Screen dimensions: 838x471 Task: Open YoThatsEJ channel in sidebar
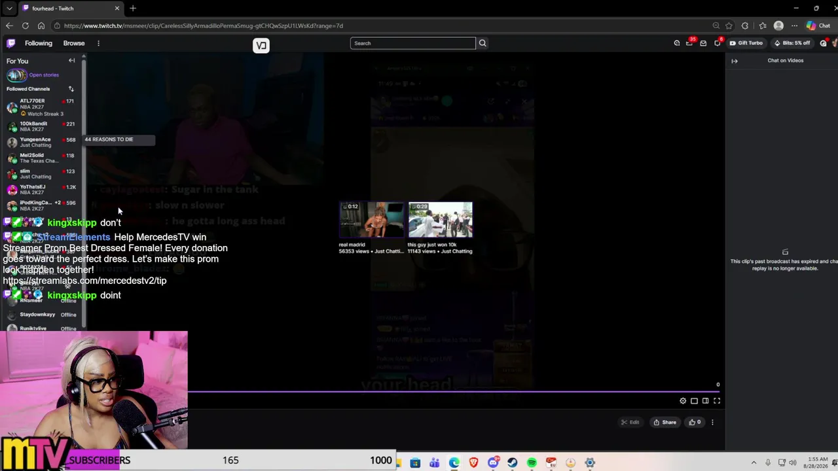[41, 190]
